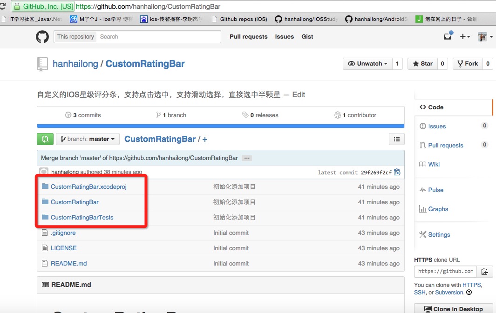View the 3 commits
This screenshot has width=496, height=313.
pos(83,115)
